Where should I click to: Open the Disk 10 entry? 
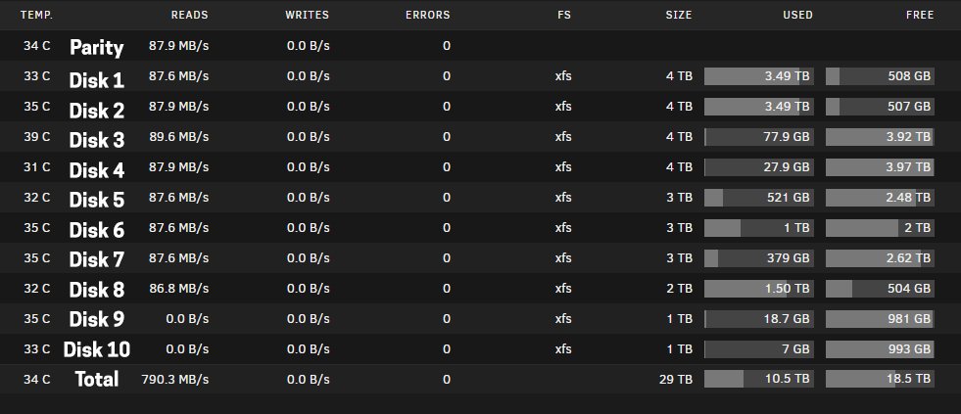[96, 349]
